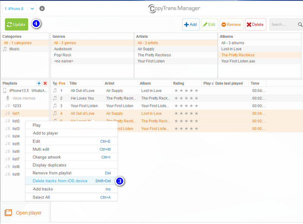Click the list7 playlist icon
Viewport: 303px width, 224px height.
pyautogui.click(x=7, y=159)
